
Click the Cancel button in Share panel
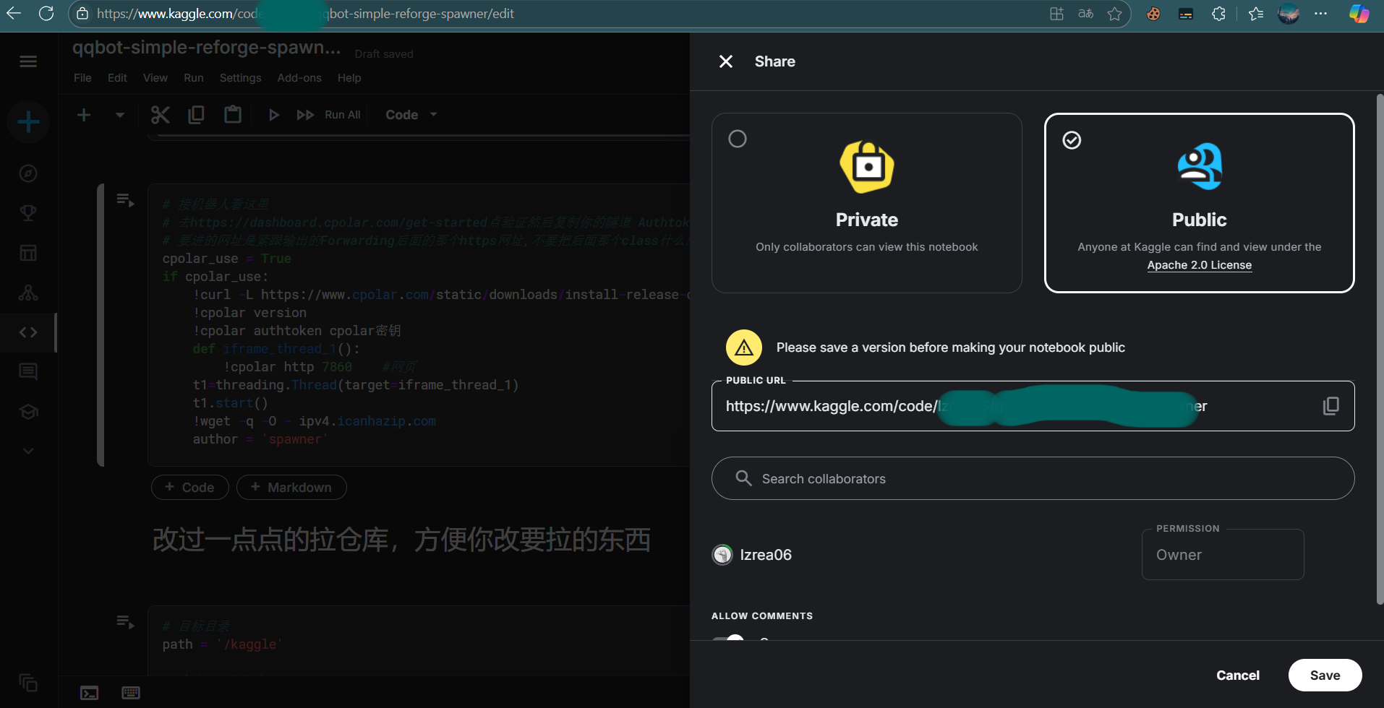[x=1237, y=675]
